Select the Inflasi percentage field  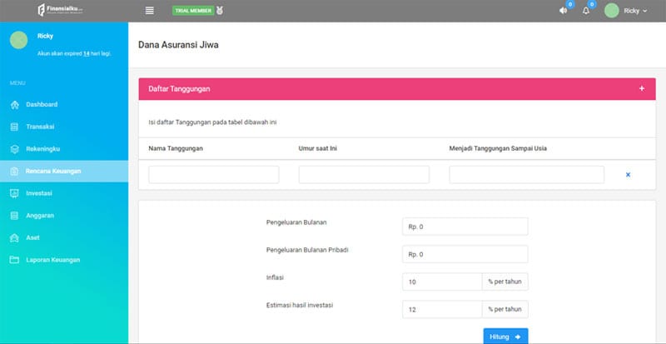coord(441,282)
